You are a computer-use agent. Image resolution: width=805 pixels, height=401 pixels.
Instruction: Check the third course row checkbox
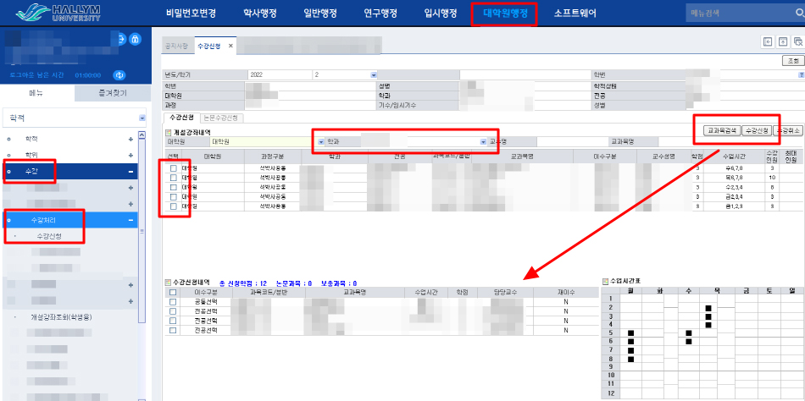point(174,188)
